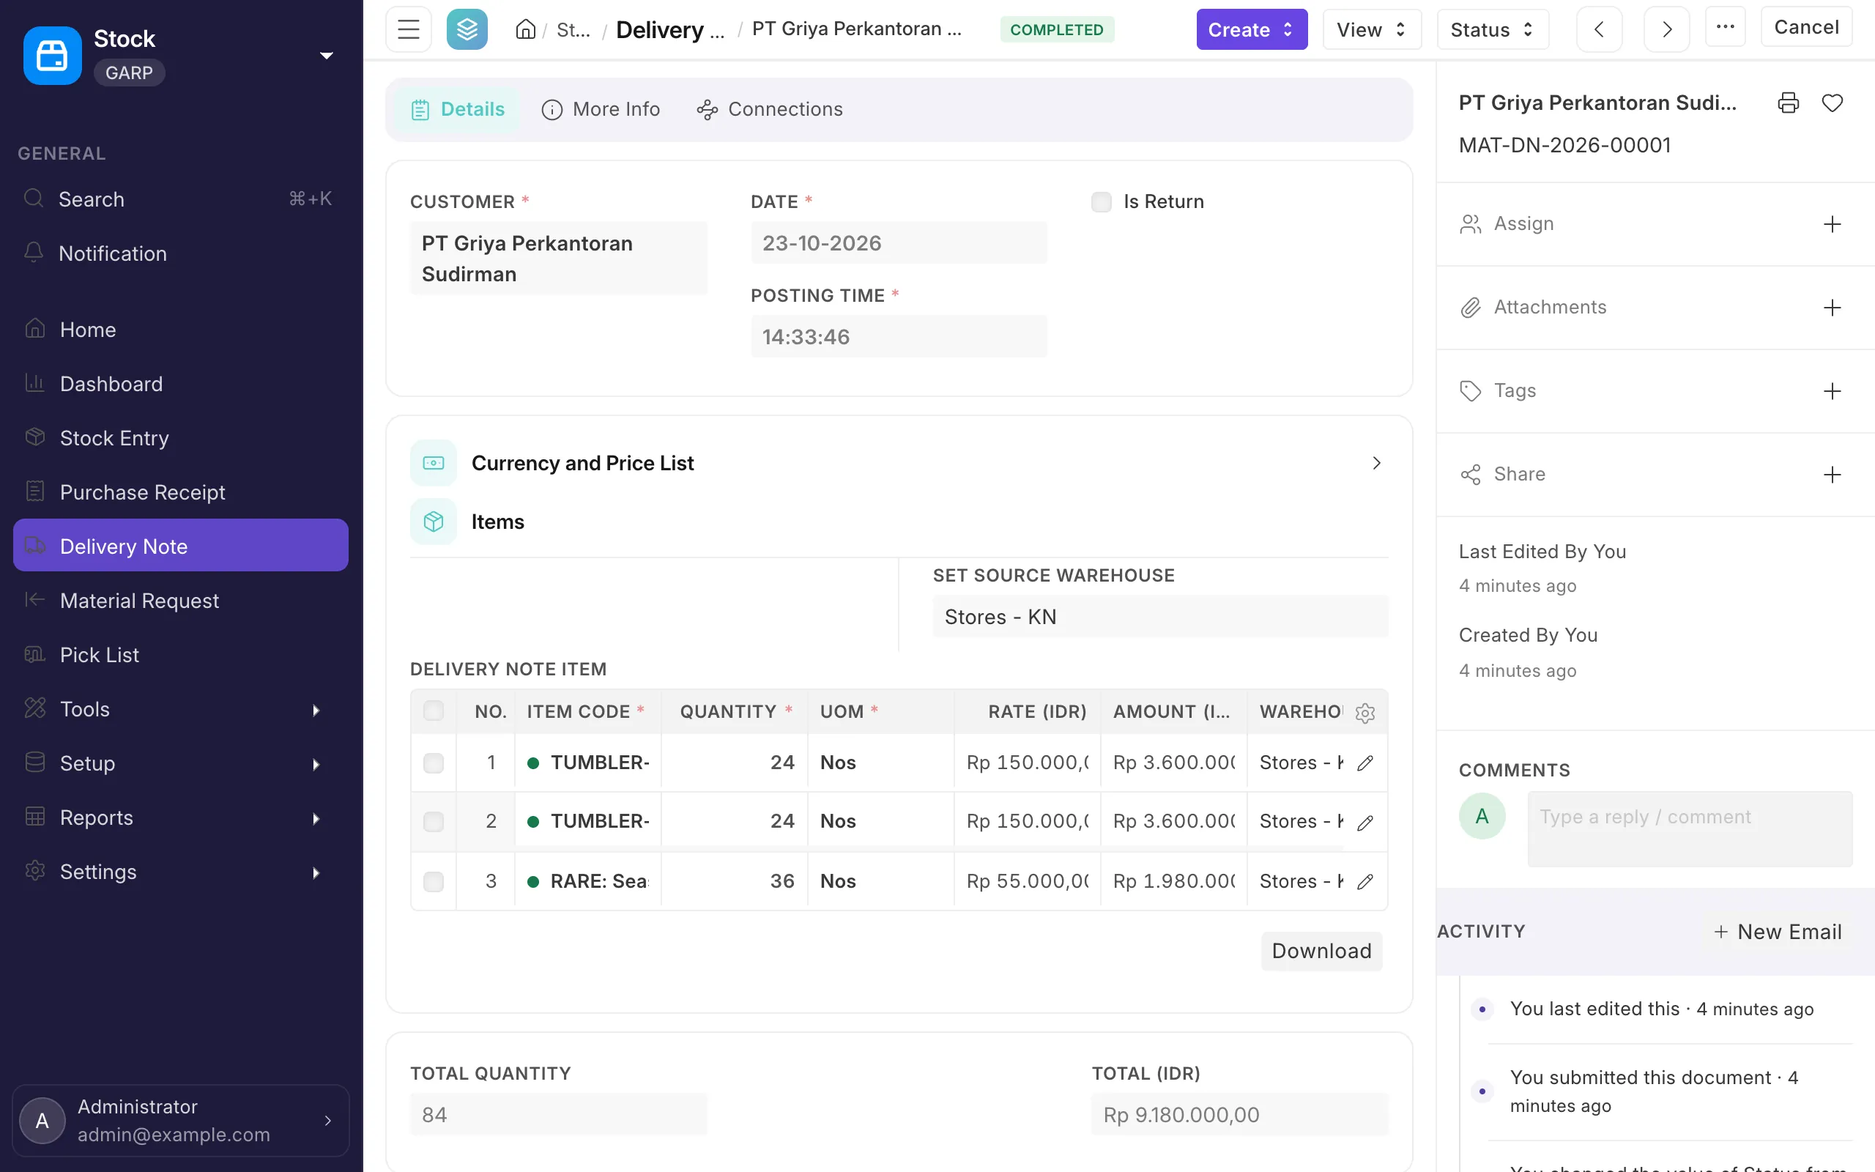The width and height of the screenshot is (1875, 1172).
Task: Open Stock Entry in the sidebar
Action: (x=180, y=438)
